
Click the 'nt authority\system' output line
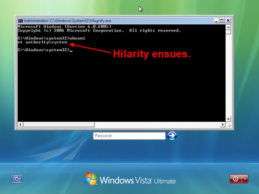(x=42, y=42)
